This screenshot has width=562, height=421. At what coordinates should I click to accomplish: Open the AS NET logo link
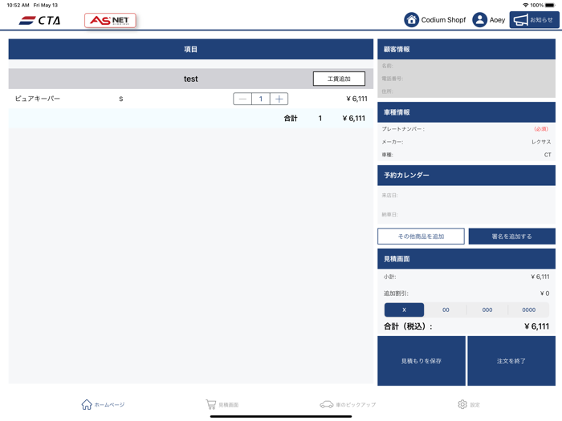coord(110,20)
